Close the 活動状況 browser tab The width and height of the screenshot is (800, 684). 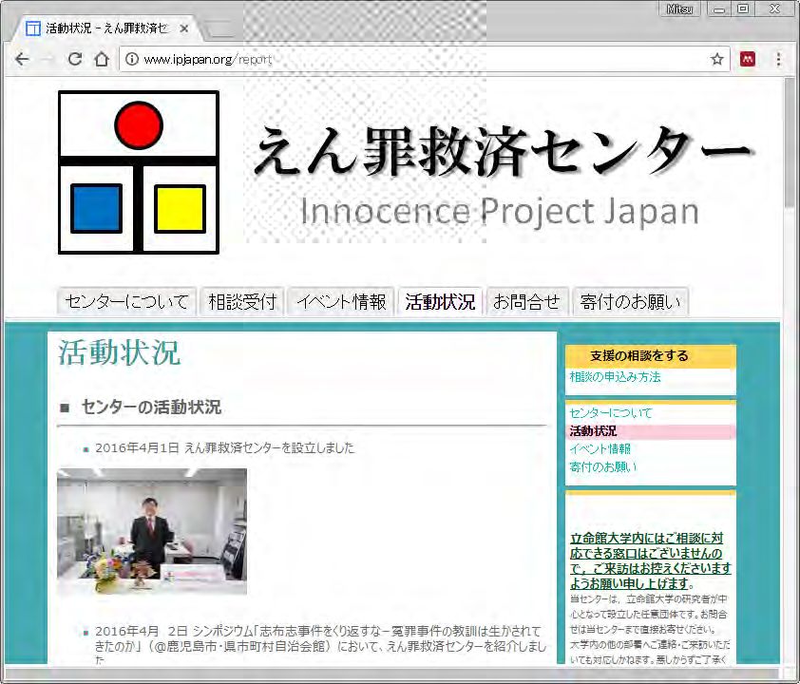tap(184, 28)
